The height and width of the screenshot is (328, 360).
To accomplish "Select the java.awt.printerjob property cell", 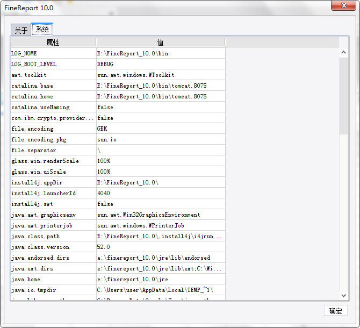I will [x=53, y=225].
